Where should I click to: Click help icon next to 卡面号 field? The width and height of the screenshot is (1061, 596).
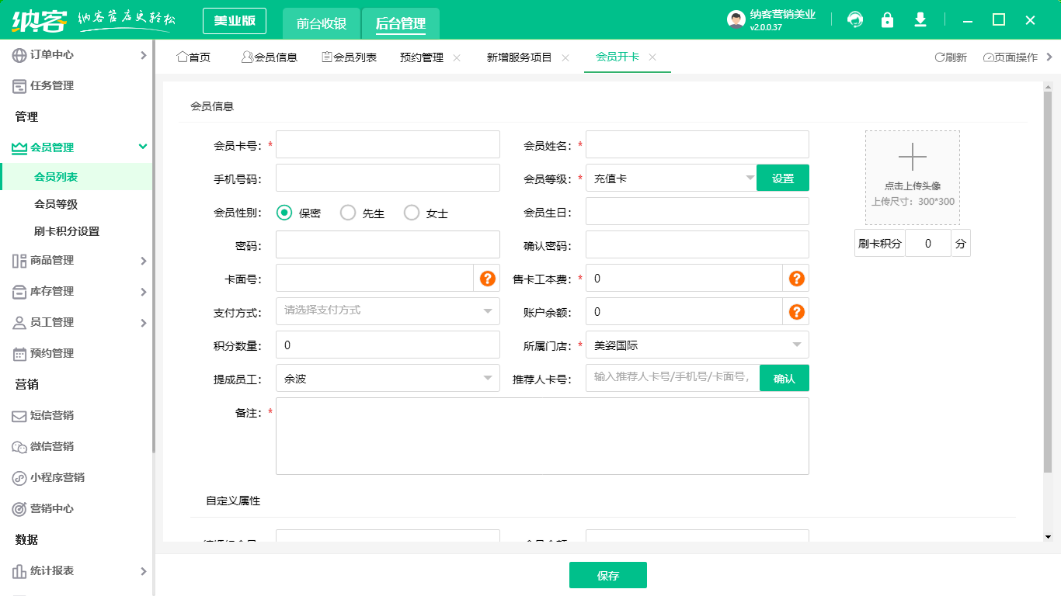[488, 279]
